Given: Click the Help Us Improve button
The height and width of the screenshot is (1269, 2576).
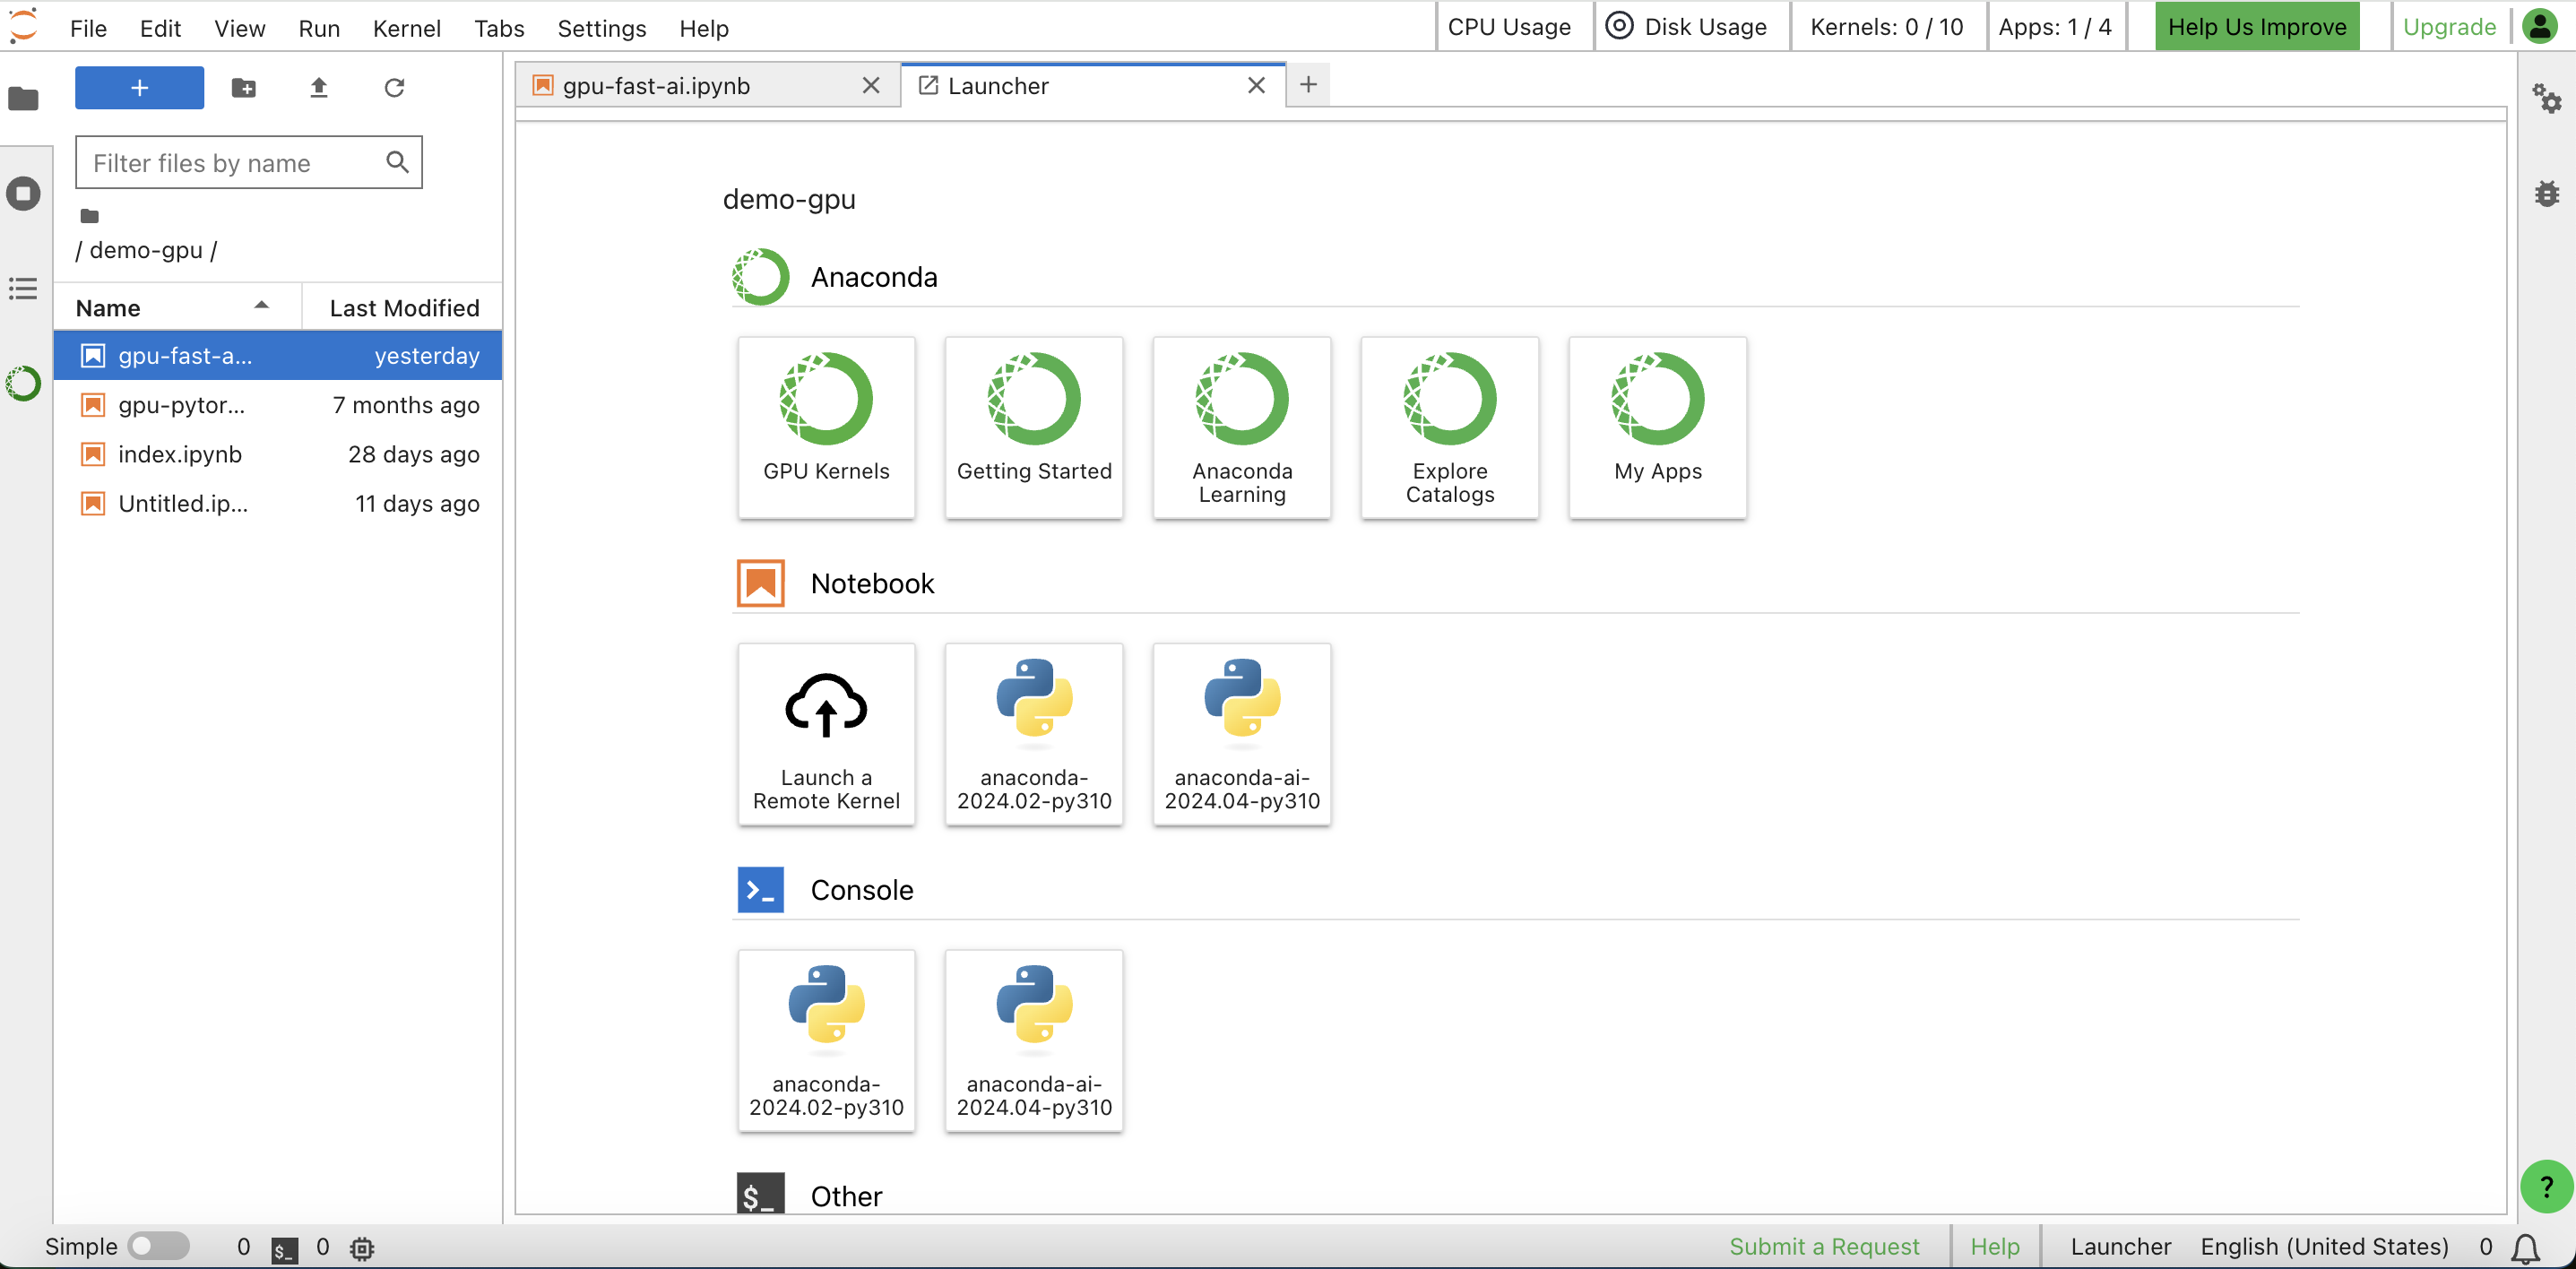Looking at the screenshot, I should pyautogui.click(x=2256, y=27).
